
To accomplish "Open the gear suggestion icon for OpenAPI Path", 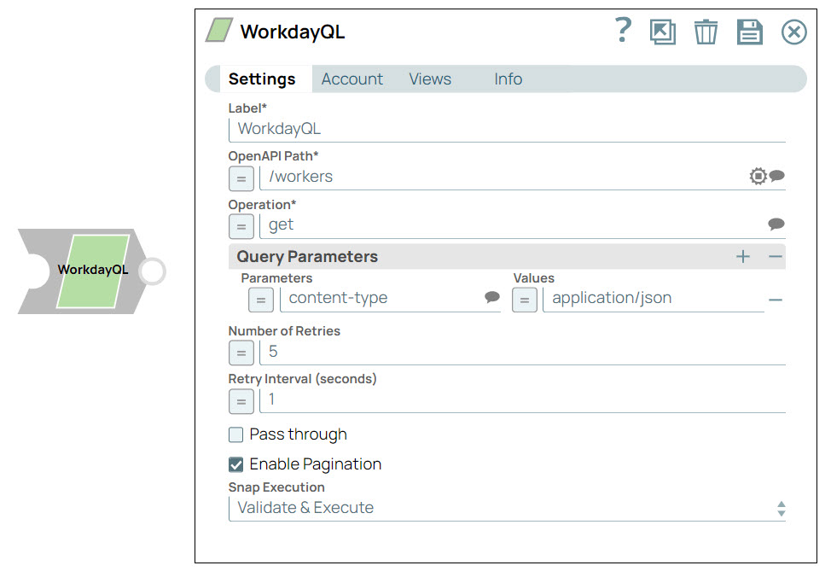I will (758, 176).
